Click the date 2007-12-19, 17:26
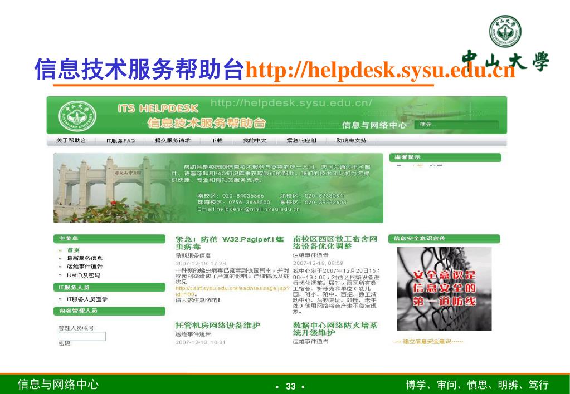This screenshot has height=394, width=570. (201, 264)
